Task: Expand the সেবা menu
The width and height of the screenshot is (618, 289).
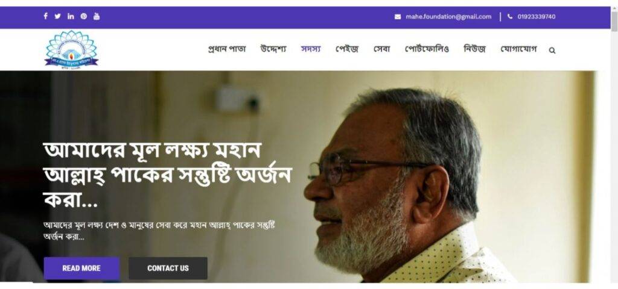Action: pos(381,49)
